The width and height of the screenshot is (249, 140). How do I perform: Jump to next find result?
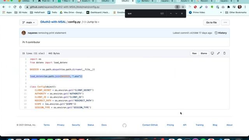click(176, 14)
